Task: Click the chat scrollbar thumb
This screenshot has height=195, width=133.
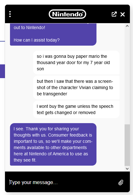Action: [x=127, y=145]
